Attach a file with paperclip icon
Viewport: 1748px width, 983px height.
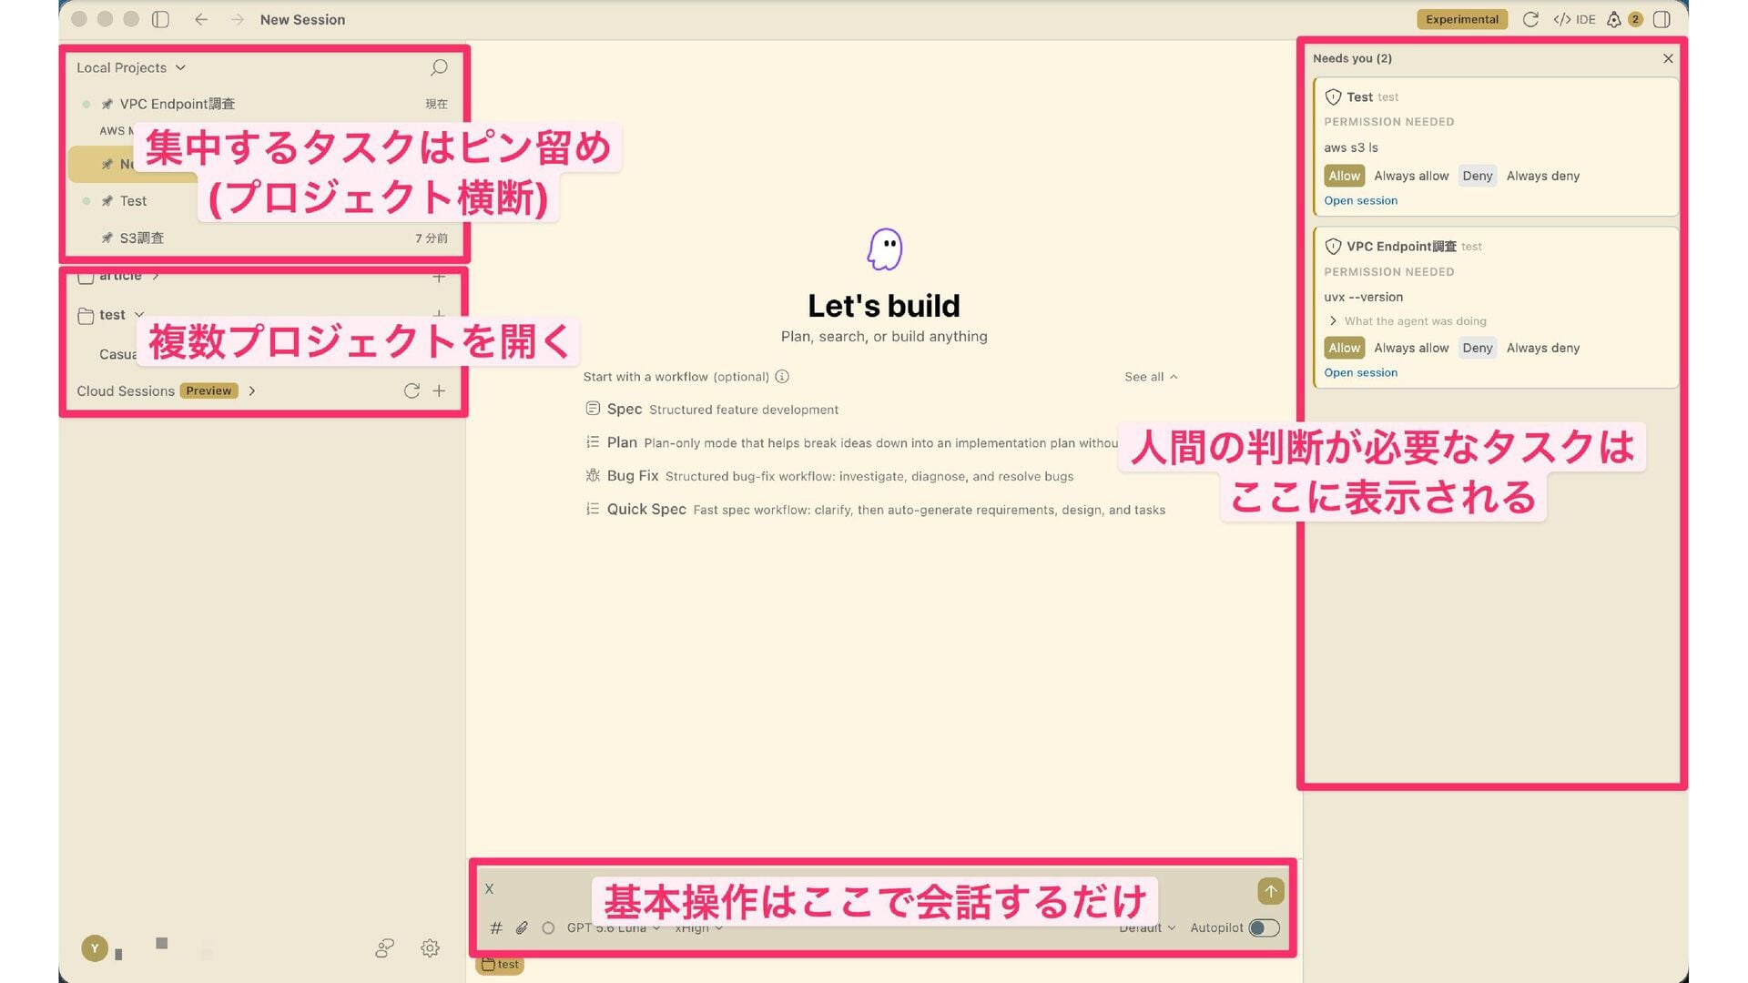(522, 927)
